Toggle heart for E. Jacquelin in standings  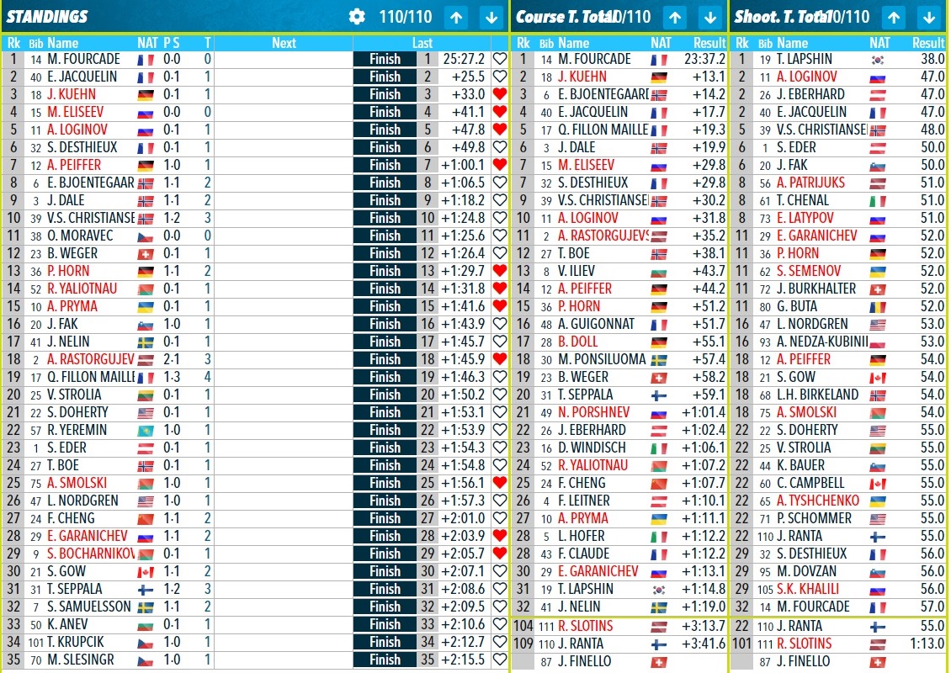tap(500, 77)
